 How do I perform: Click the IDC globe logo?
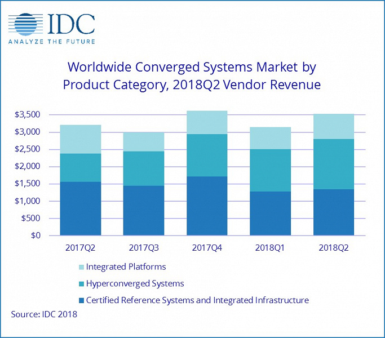25,24
